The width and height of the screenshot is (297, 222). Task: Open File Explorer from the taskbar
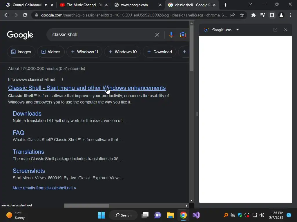[x=170, y=215]
